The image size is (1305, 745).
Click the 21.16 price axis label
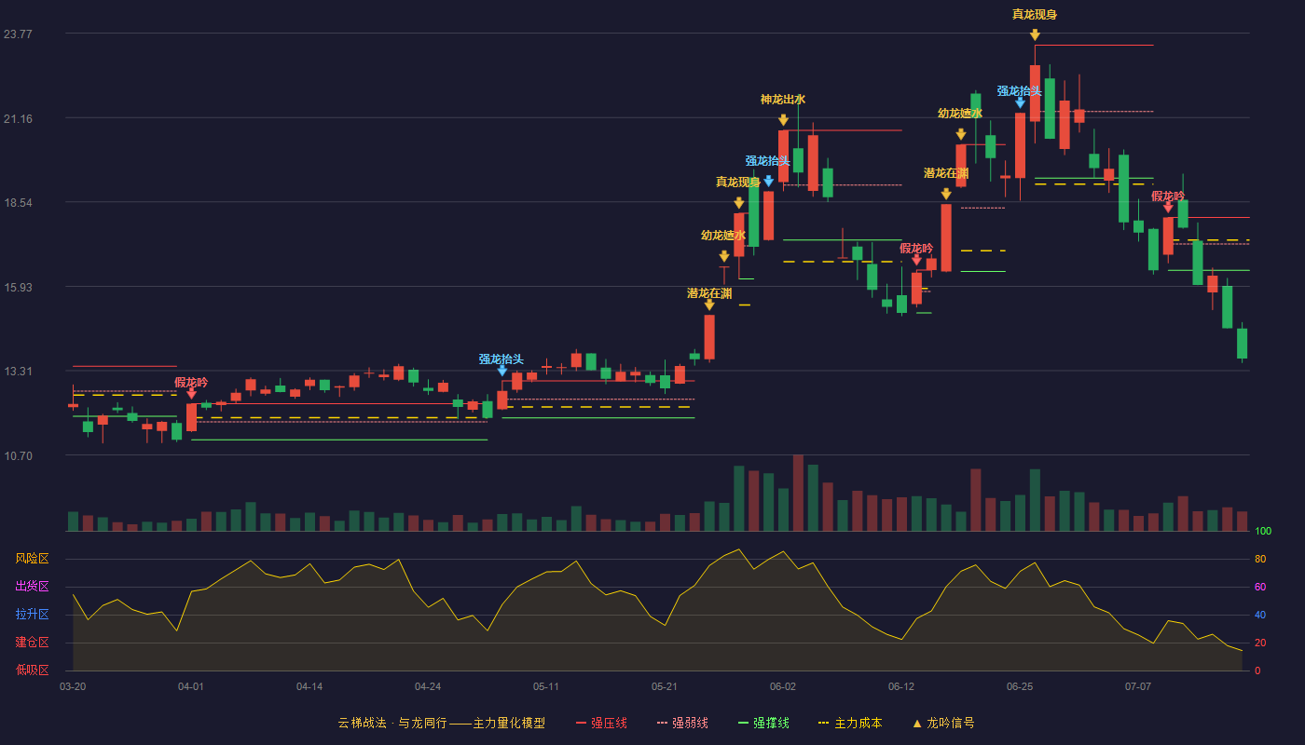(18, 118)
